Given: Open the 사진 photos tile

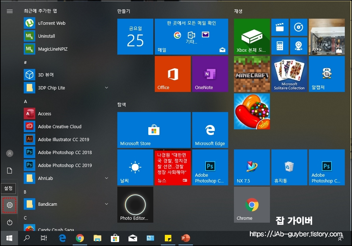Looking at the screenshot, I should [327, 37].
